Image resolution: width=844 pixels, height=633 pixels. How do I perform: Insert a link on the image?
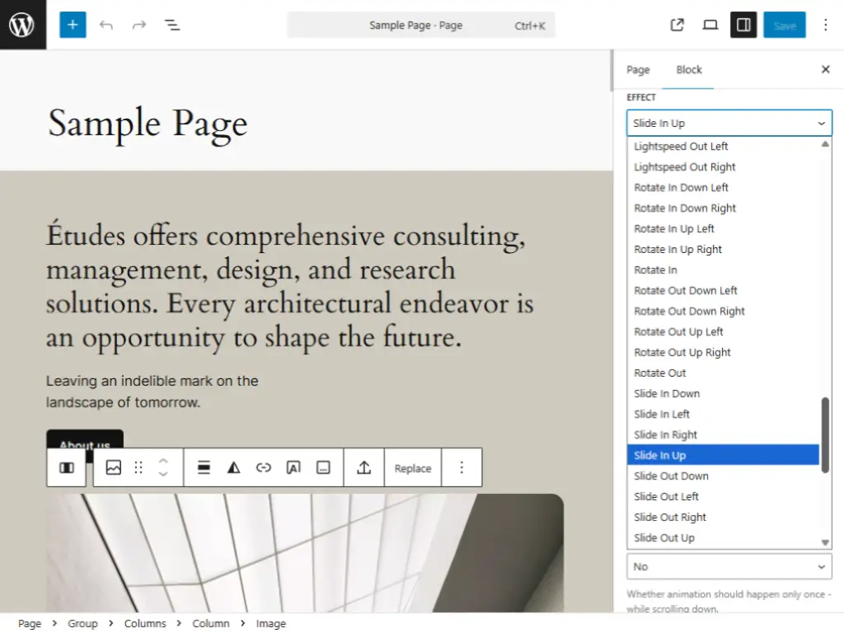click(264, 467)
